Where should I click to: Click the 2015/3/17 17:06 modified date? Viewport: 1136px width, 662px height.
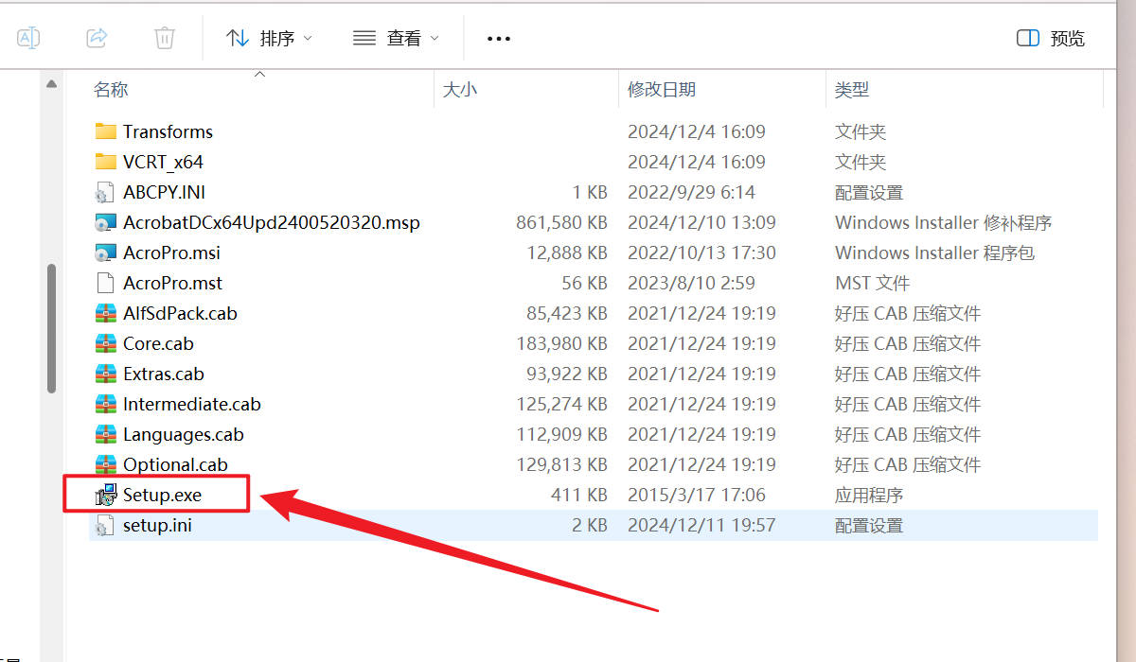point(697,495)
